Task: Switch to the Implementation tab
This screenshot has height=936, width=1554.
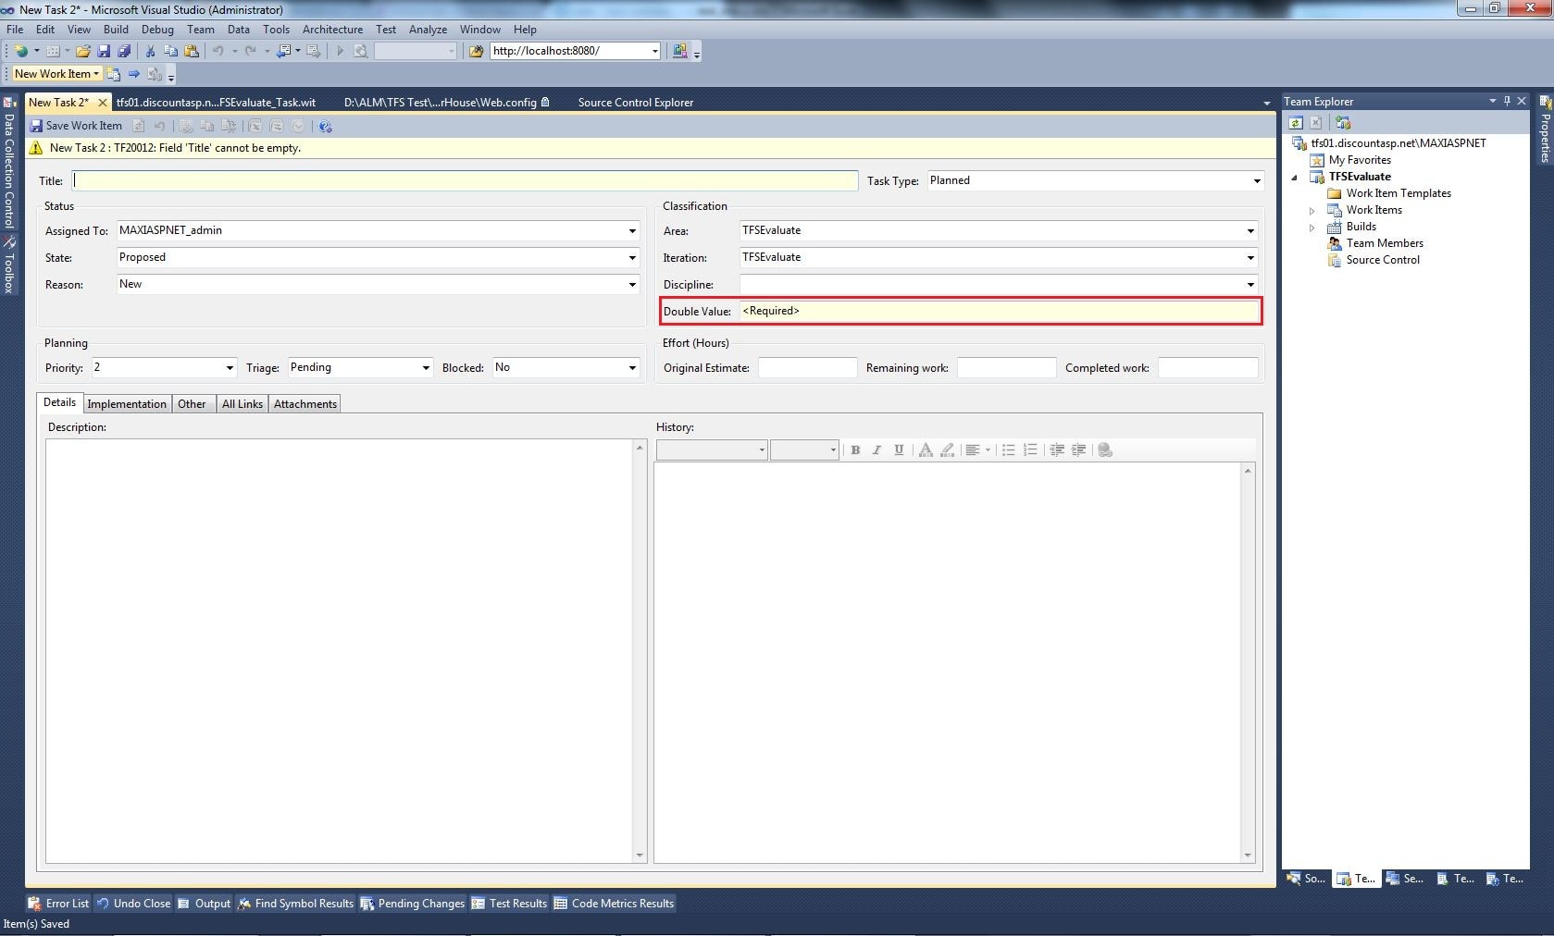Action: click(x=127, y=404)
